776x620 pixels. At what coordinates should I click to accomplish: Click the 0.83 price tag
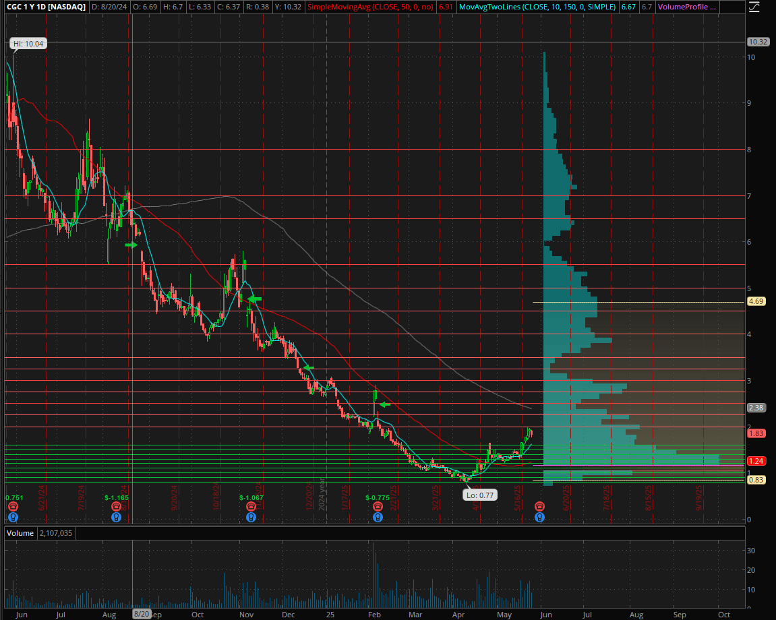pos(756,479)
